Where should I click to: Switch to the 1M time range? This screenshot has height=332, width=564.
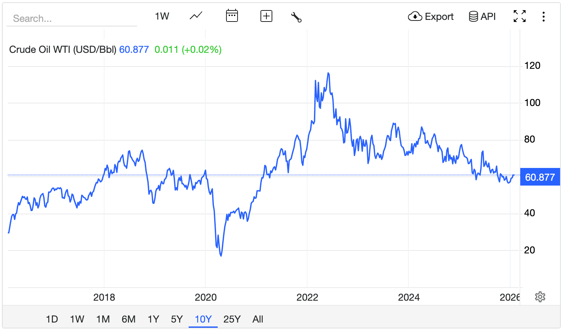(103, 319)
